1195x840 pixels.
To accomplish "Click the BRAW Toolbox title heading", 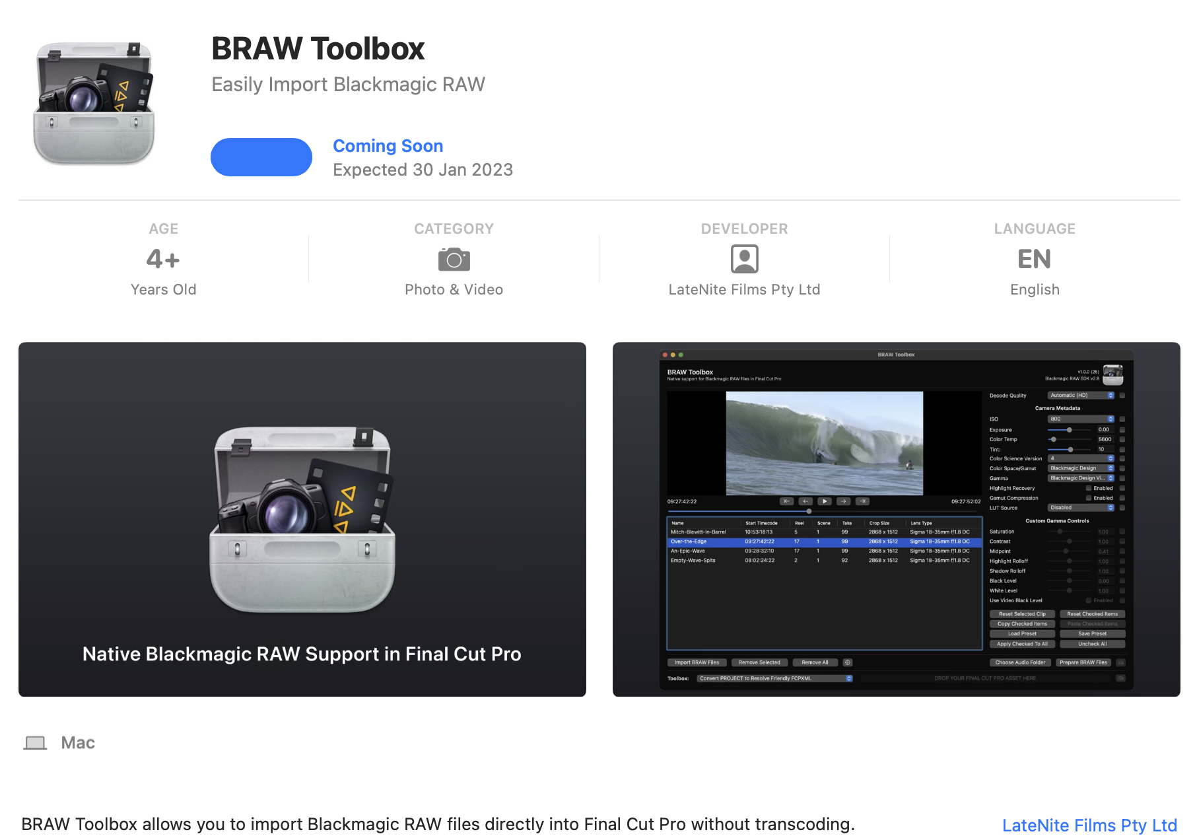I will [318, 48].
